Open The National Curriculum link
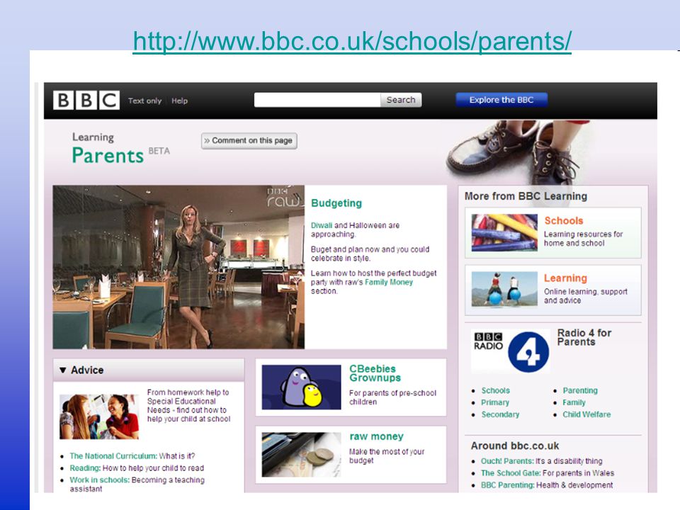 [113, 456]
